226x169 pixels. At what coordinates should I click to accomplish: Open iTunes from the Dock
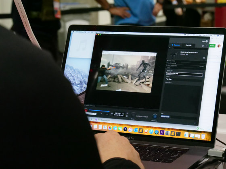(130, 130)
